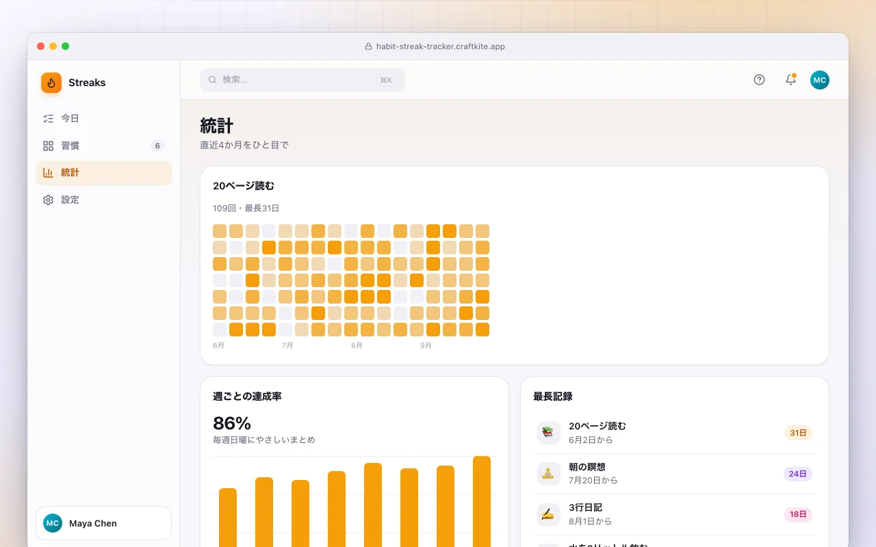Click the 3行日記 record title
Screen dimensions: 876x547
click(x=585, y=508)
